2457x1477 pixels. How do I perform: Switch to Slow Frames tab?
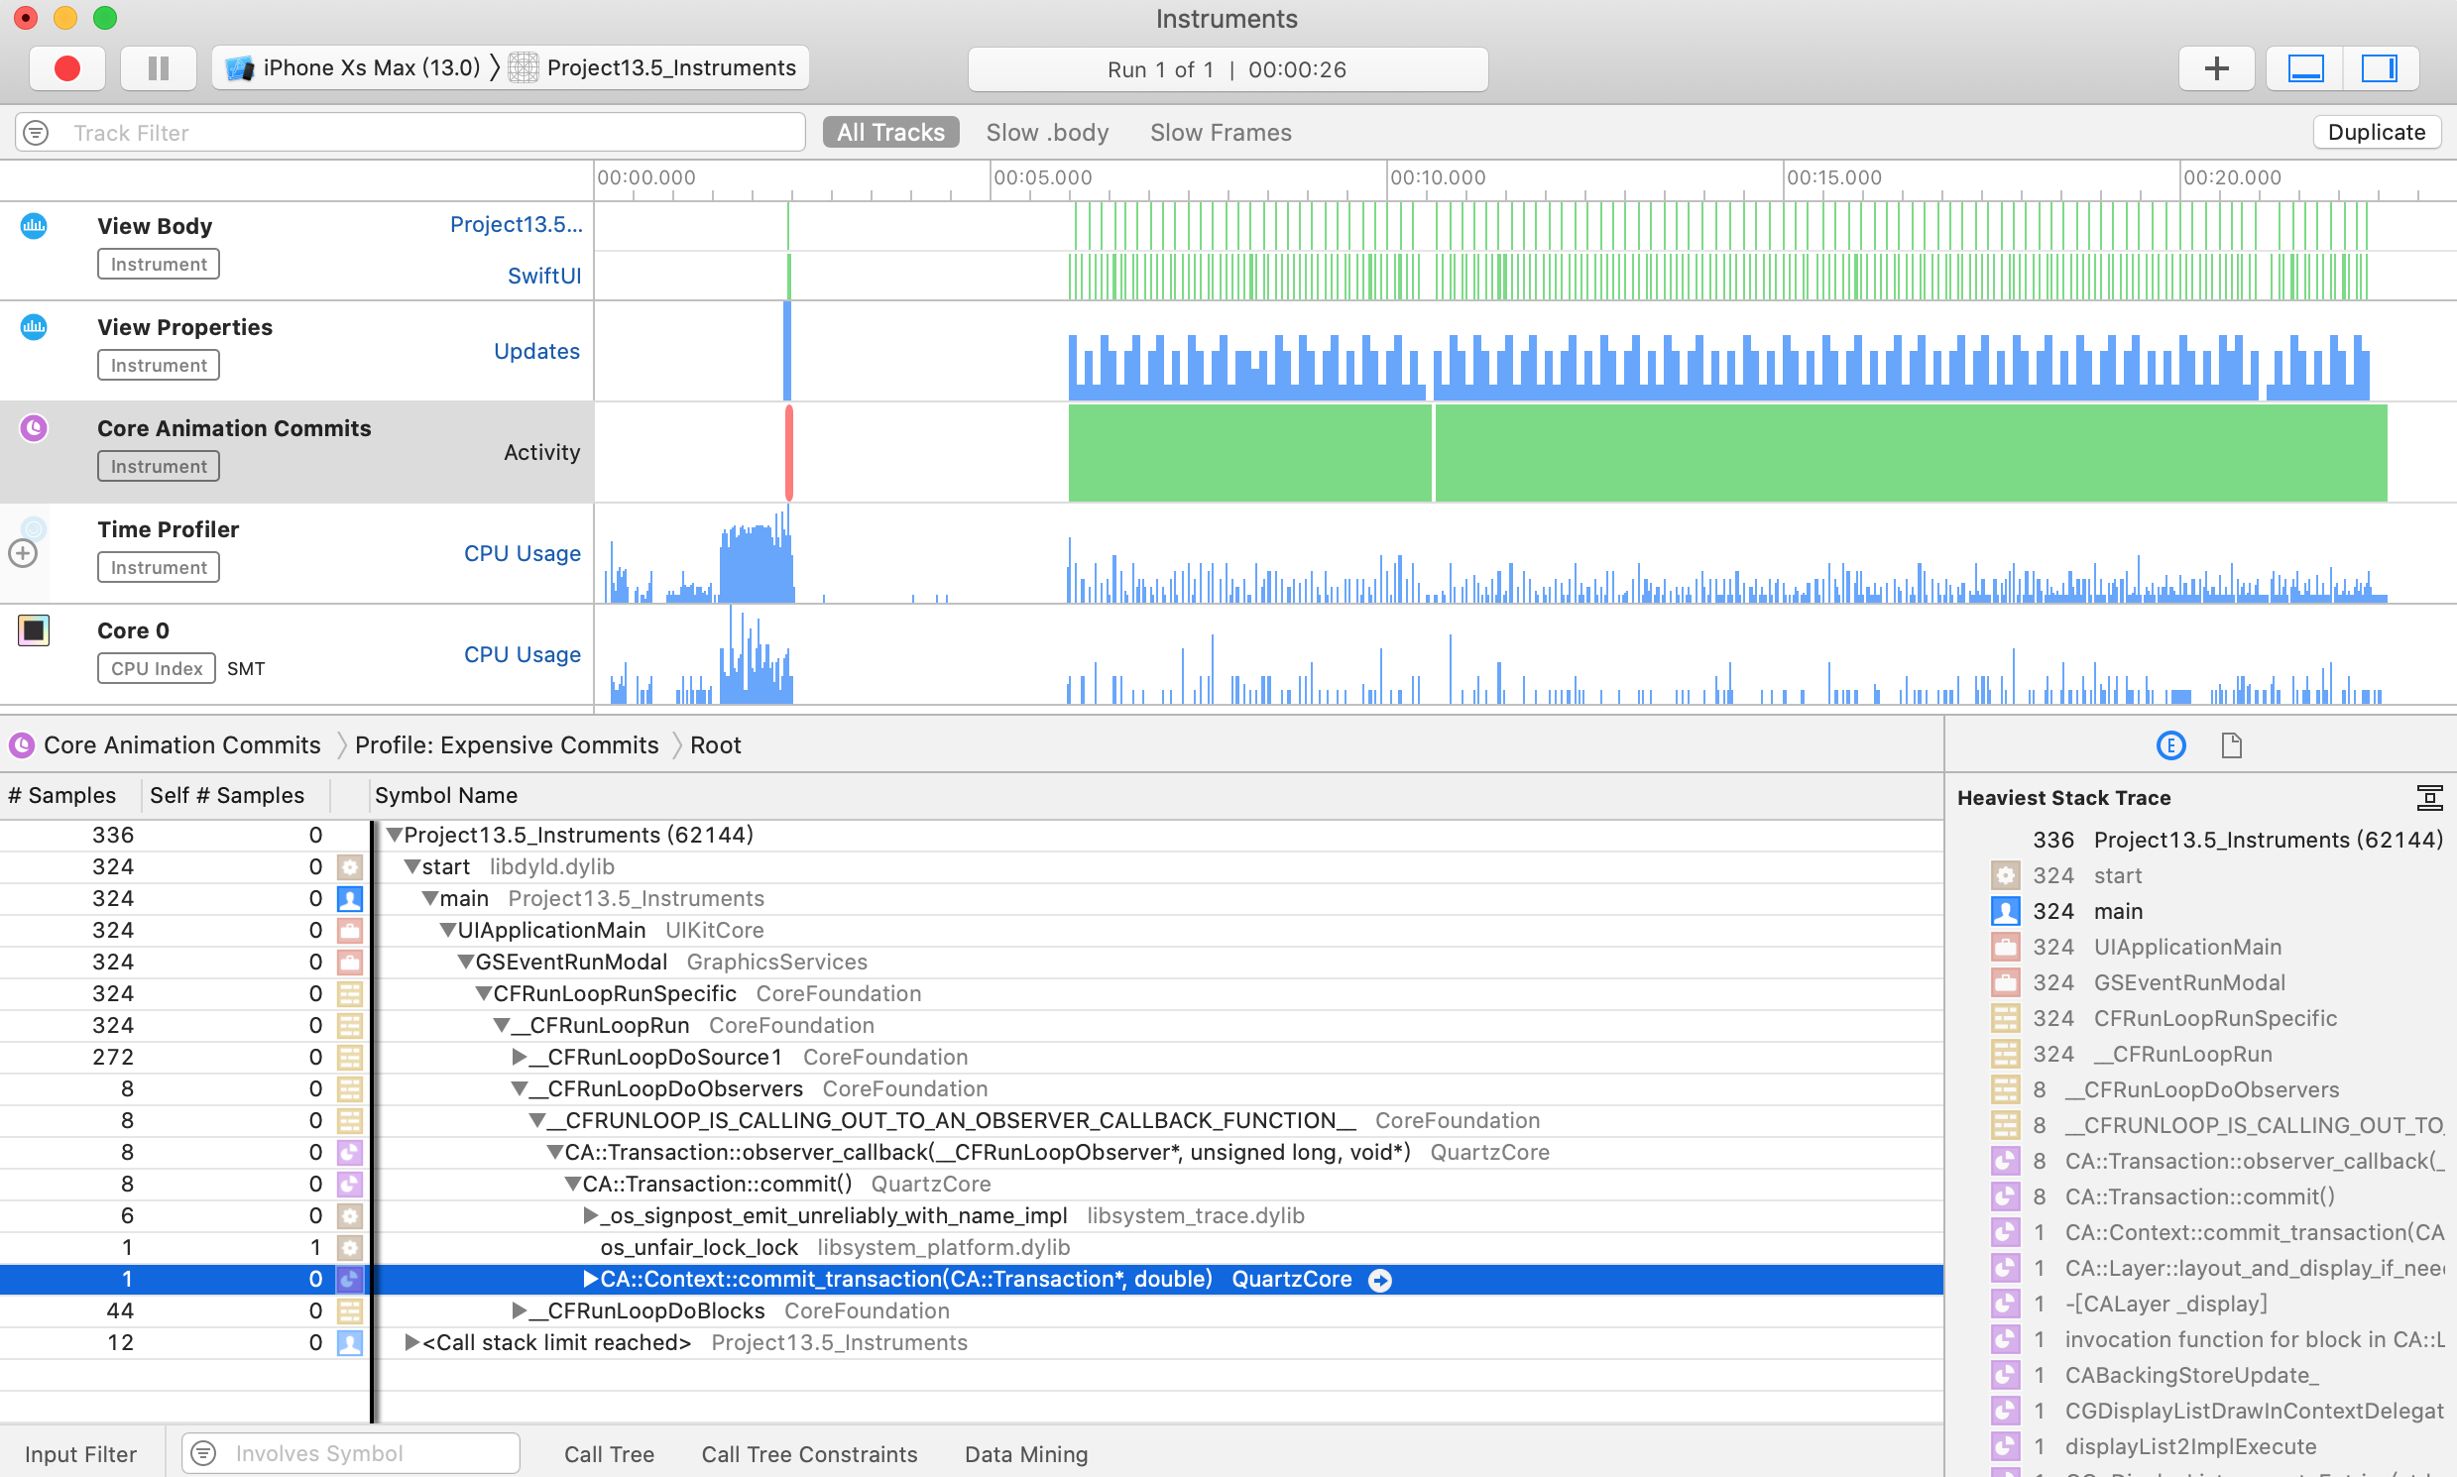pyautogui.click(x=1221, y=133)
